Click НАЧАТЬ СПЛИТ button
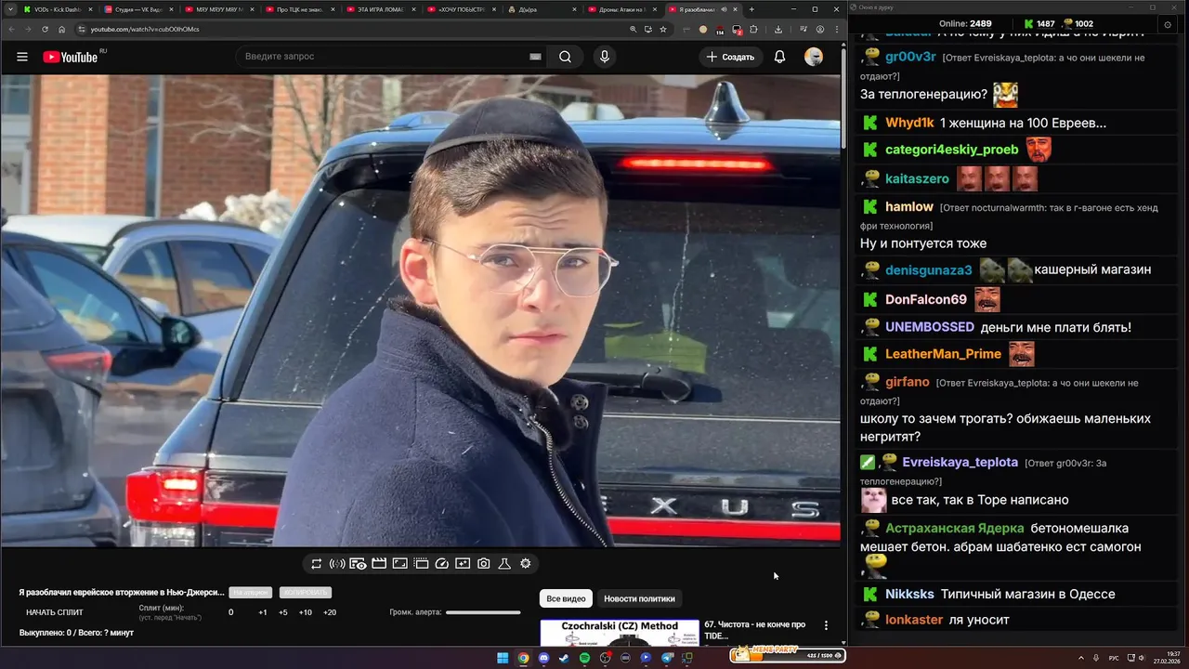 tap(55, 612)
